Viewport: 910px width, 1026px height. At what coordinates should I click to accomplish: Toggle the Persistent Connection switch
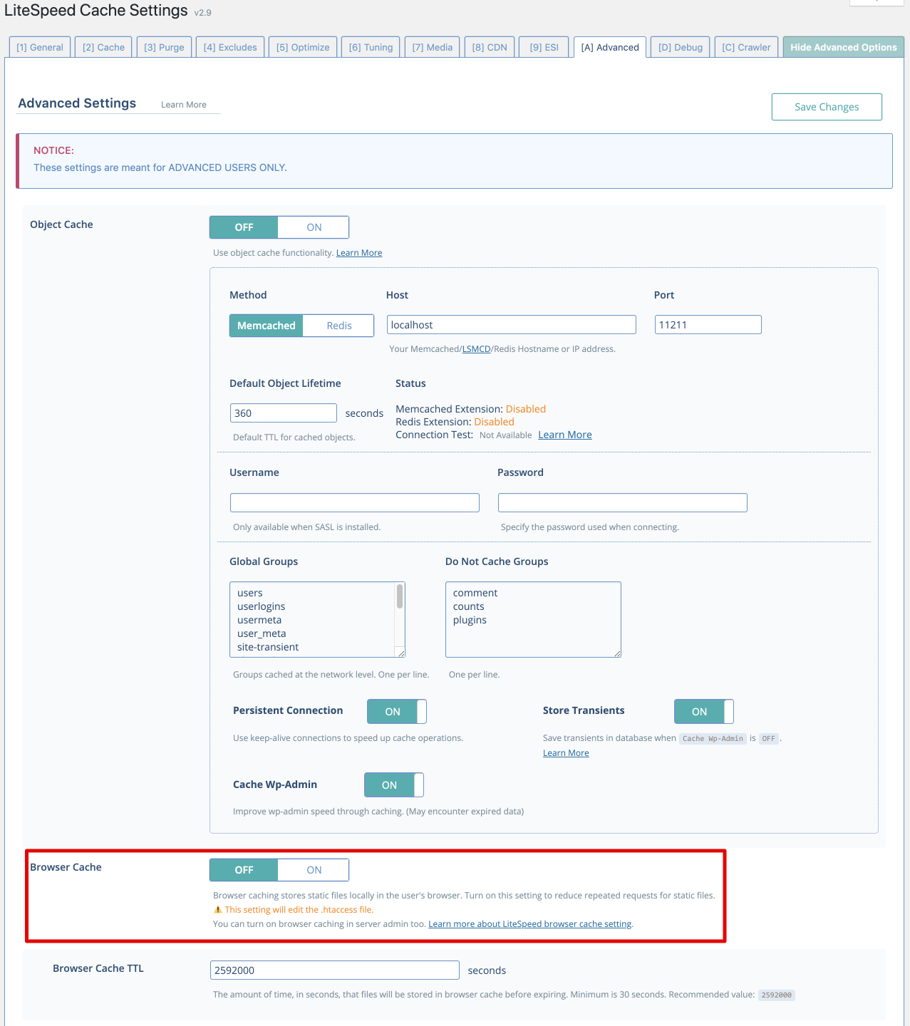click(x=397, y=712)
